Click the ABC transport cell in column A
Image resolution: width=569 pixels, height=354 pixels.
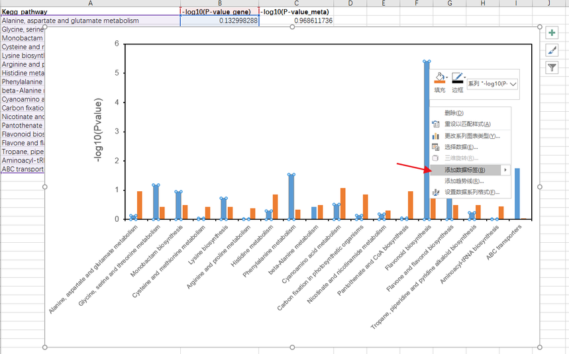click(x=23, y=169)
